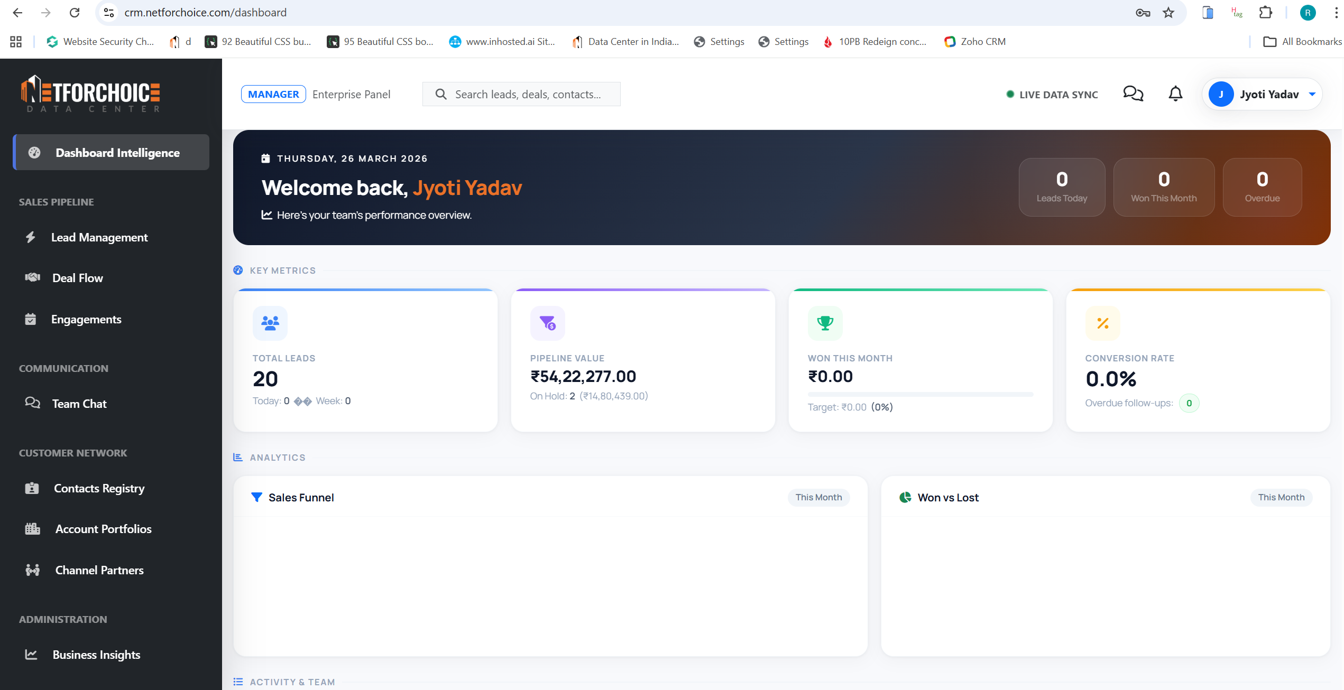Focus the search leads, deals, contacts field

click(x=528, y=94)
